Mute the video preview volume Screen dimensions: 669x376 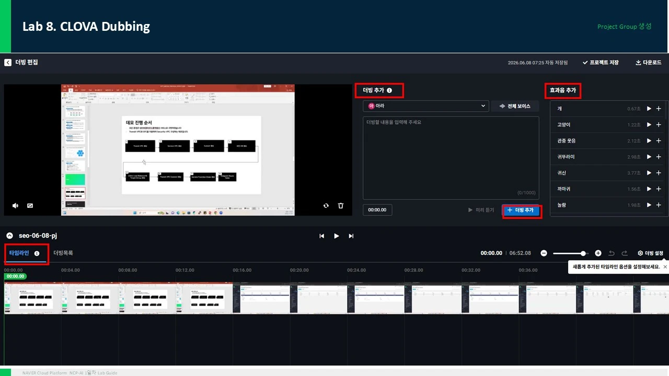16,206
